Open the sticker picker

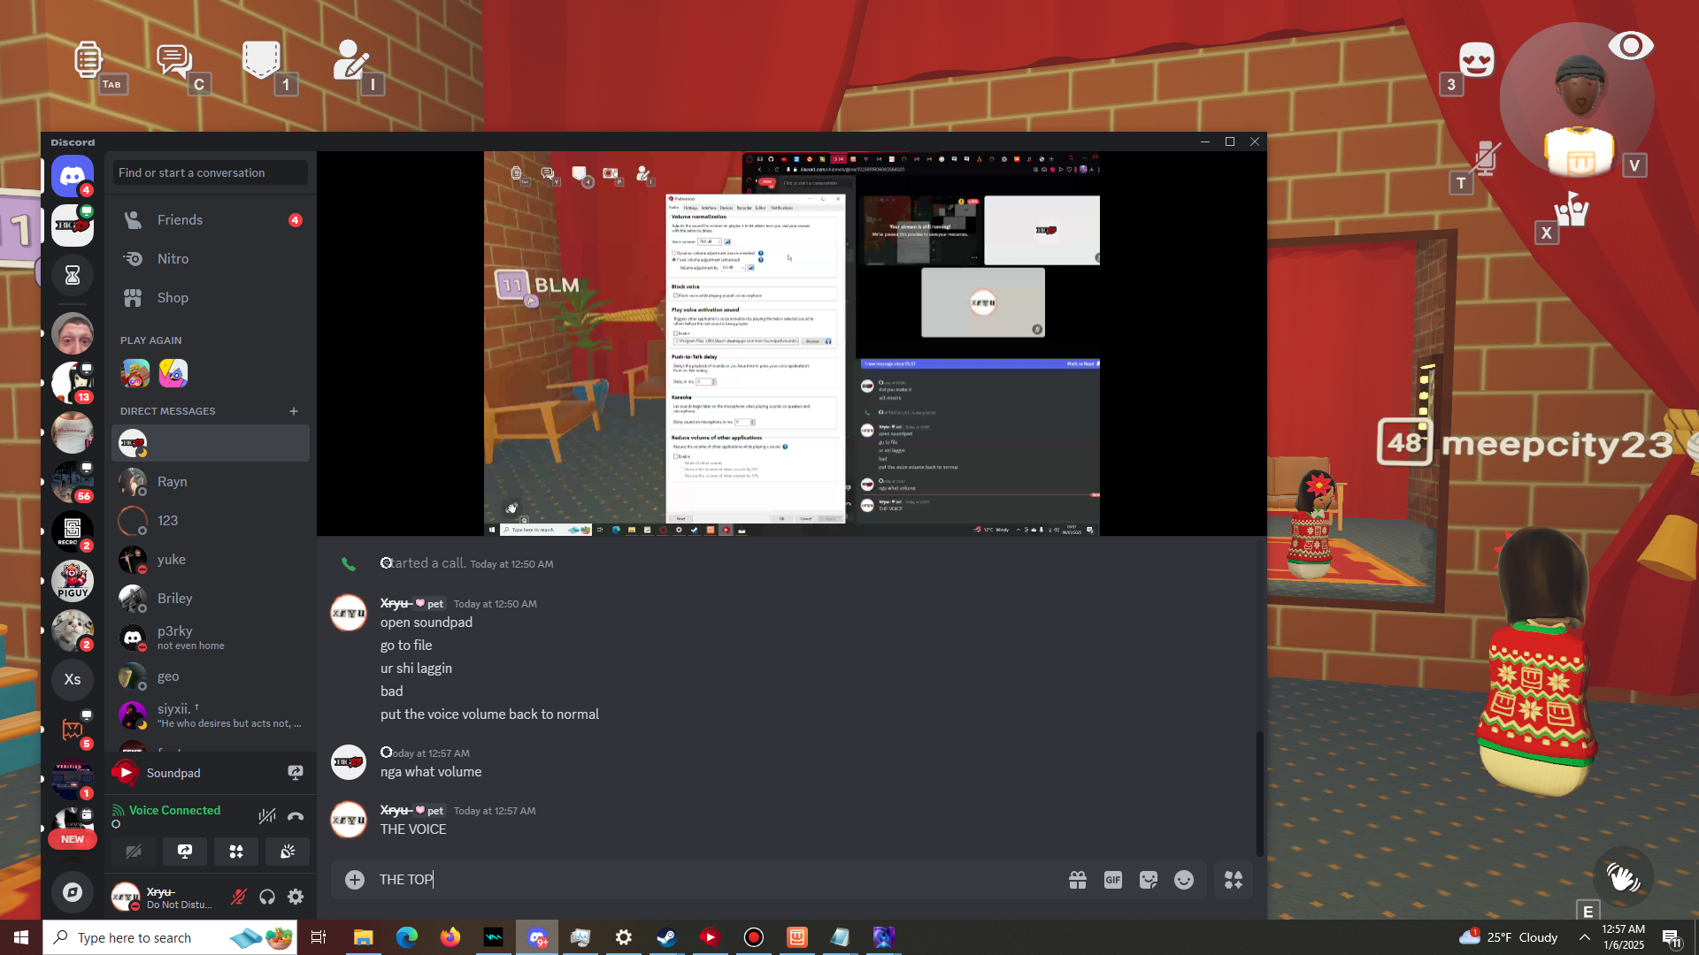tap(1148, 880)
